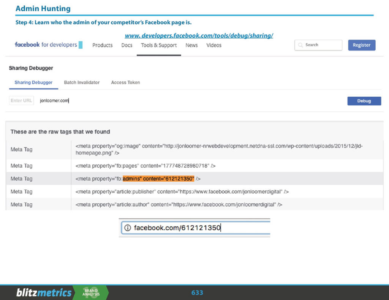Click the Enter URL label
Screen dimensions: 389x300
tap(21, 101)
